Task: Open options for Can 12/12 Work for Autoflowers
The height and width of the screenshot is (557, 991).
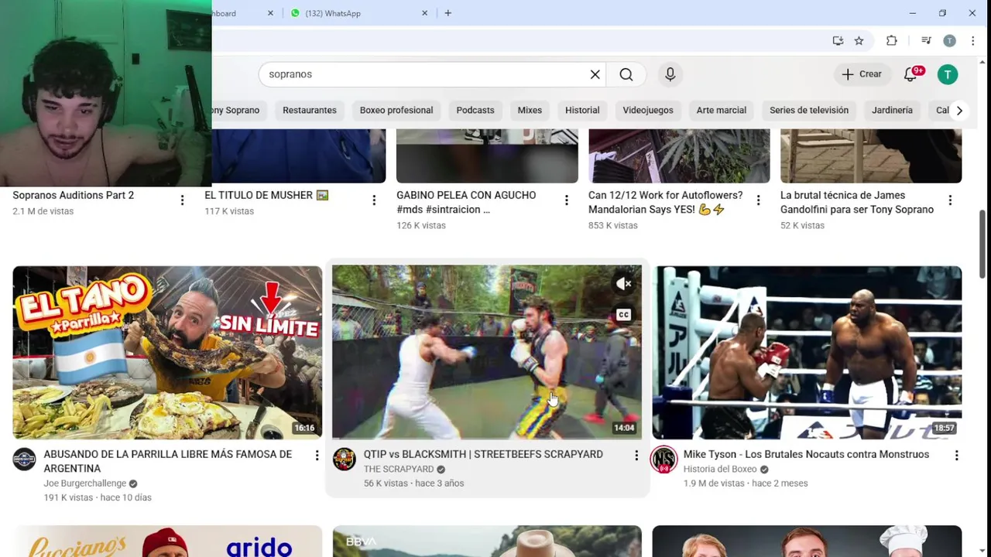Action: click(759, 200)
